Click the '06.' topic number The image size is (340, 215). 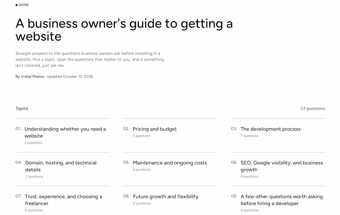[x=234, y=162]
